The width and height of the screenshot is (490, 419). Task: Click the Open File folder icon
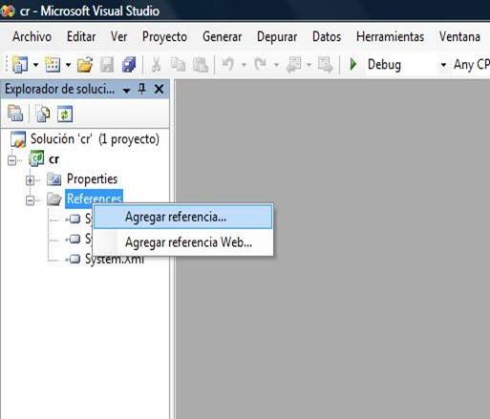(85, 65)
